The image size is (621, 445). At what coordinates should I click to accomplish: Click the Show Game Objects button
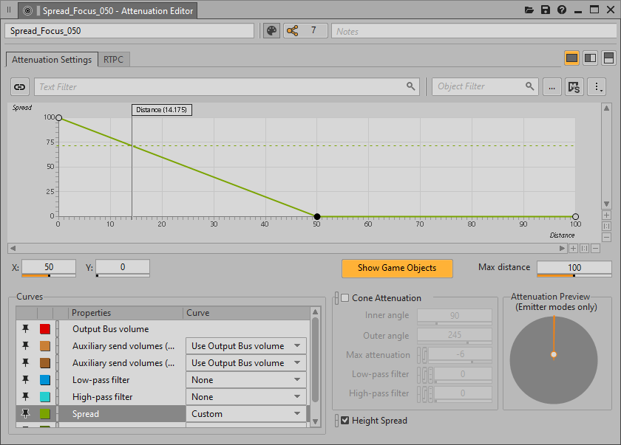[397, 268]
